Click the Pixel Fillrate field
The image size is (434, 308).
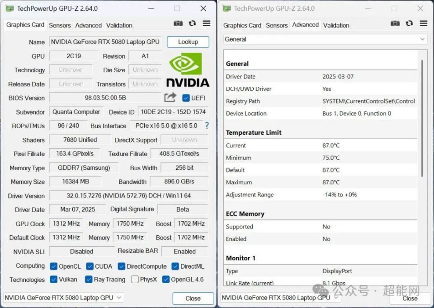75,154
